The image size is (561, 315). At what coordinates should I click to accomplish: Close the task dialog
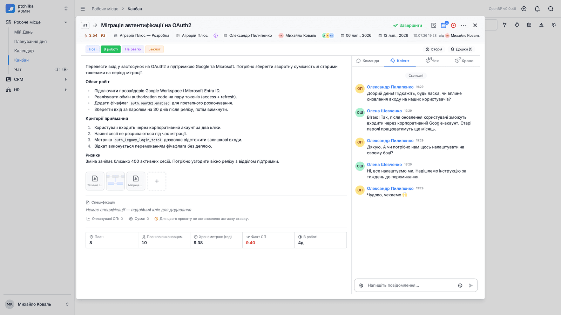[x=475, y=25]
